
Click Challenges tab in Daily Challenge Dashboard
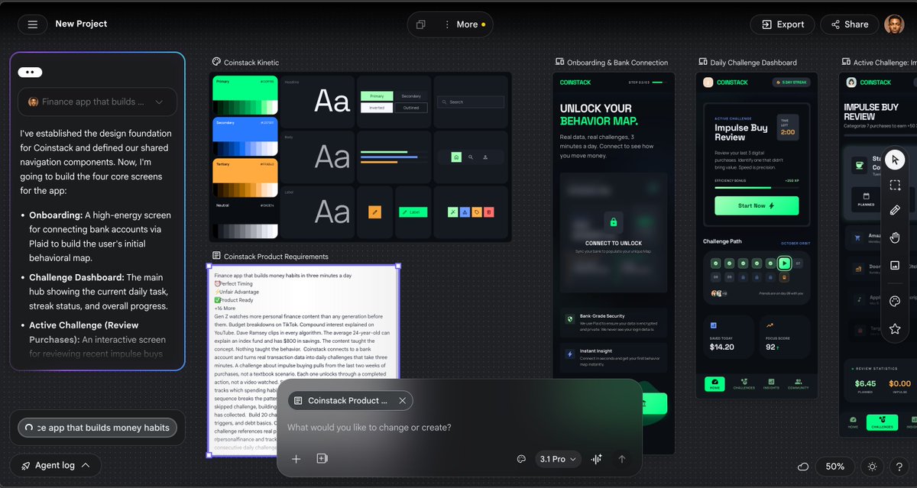(742, 383)
